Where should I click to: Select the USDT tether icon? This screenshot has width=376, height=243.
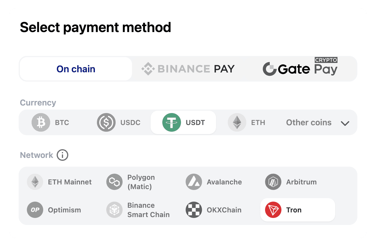click(172, 122)
